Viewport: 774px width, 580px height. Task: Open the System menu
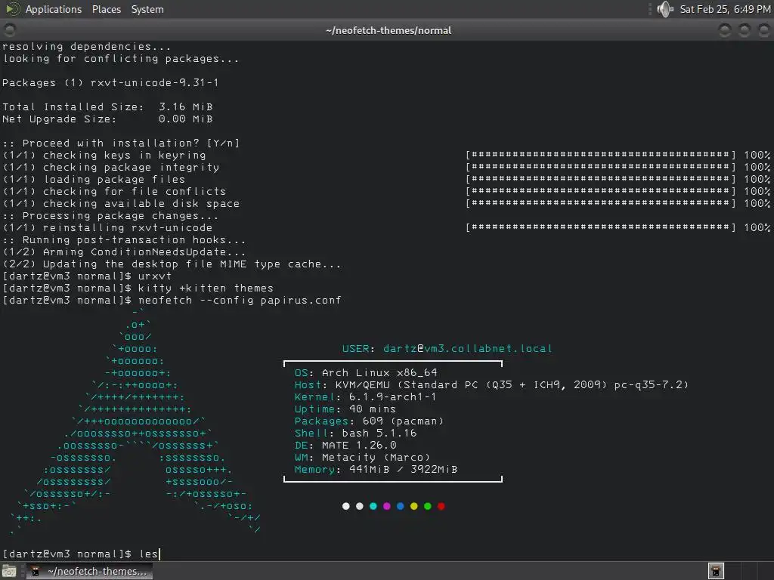[x=147, y=9]
